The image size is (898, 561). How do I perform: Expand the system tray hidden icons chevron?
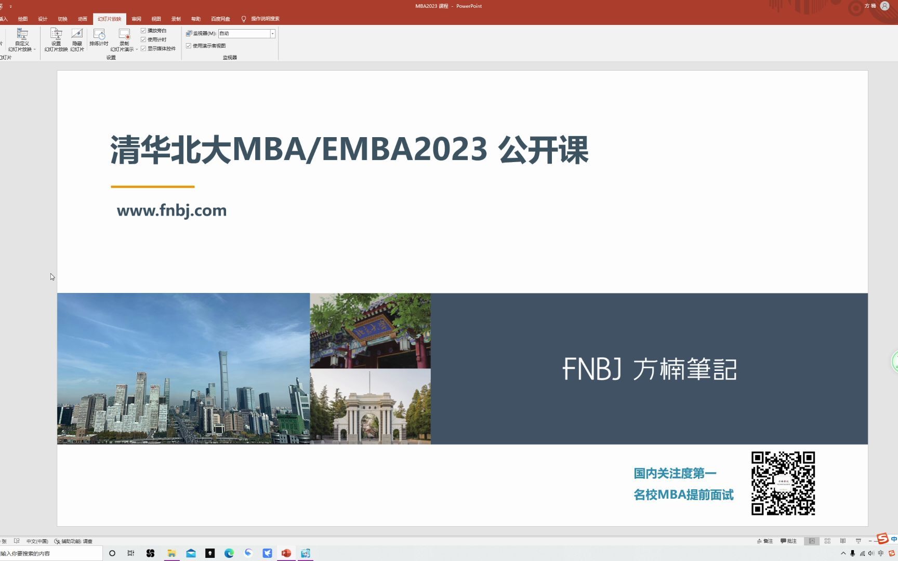point(843,553)
